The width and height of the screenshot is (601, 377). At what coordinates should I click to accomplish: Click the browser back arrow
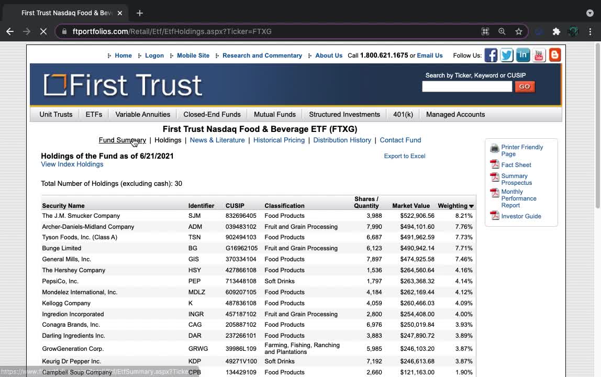(x=10, y=31)
